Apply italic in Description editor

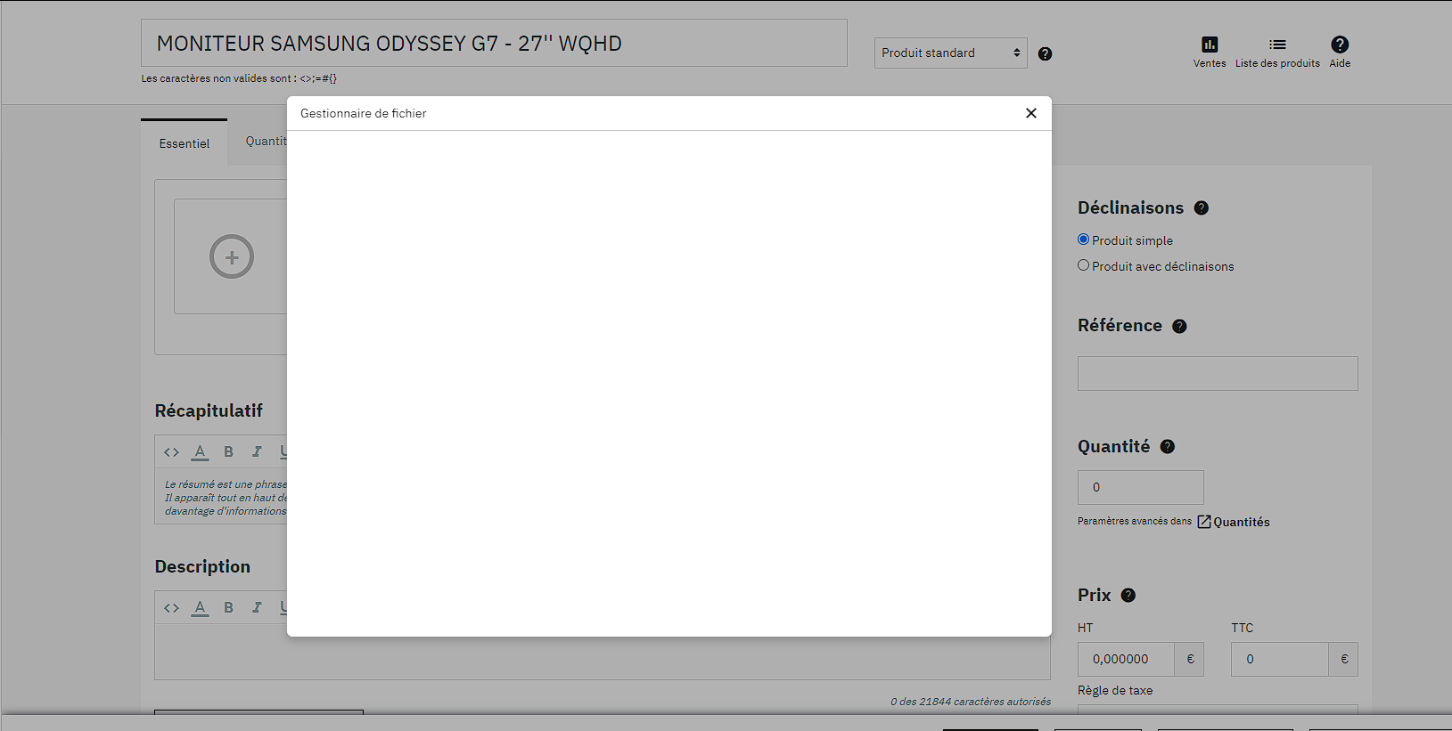[257, 608]
